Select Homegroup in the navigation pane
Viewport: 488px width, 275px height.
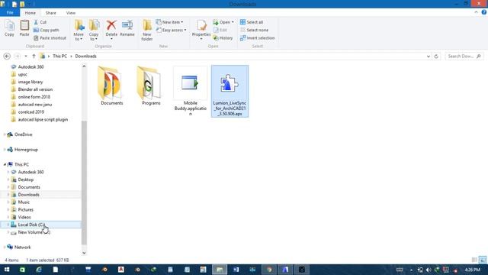26,150
